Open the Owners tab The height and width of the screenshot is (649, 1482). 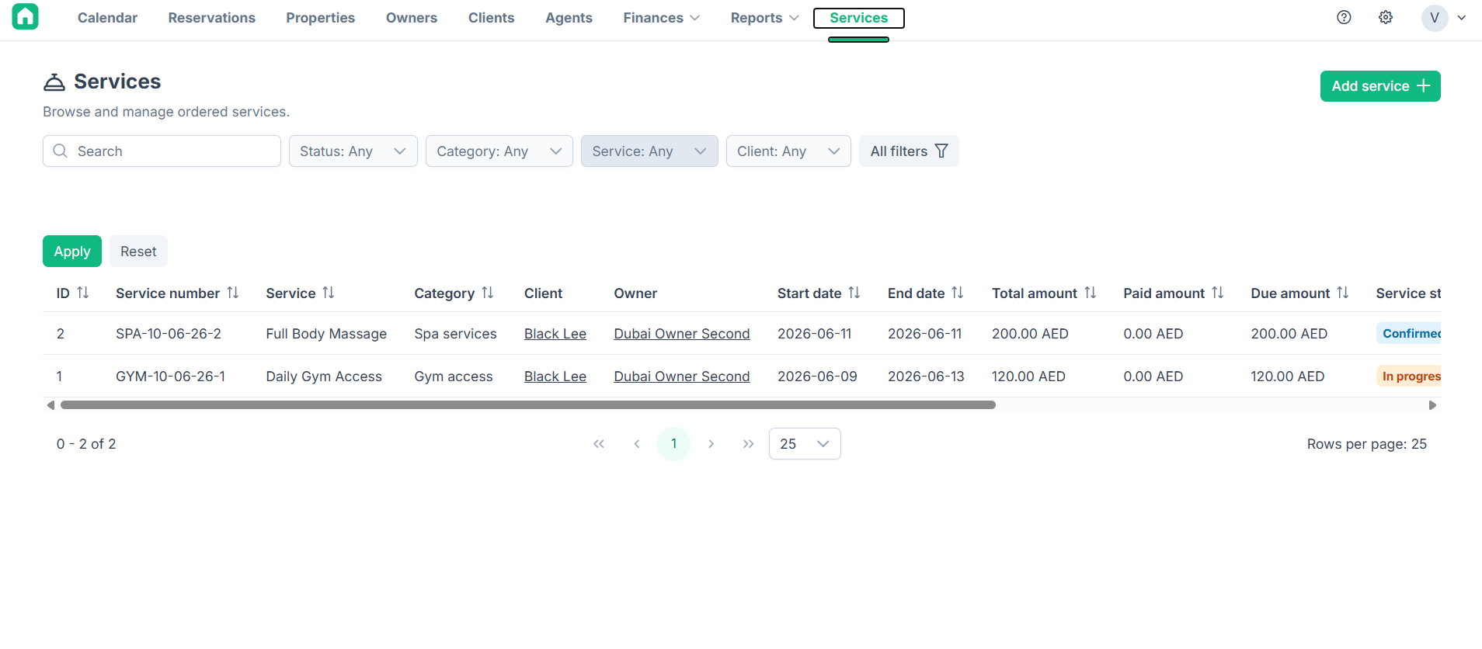[412, 18]
